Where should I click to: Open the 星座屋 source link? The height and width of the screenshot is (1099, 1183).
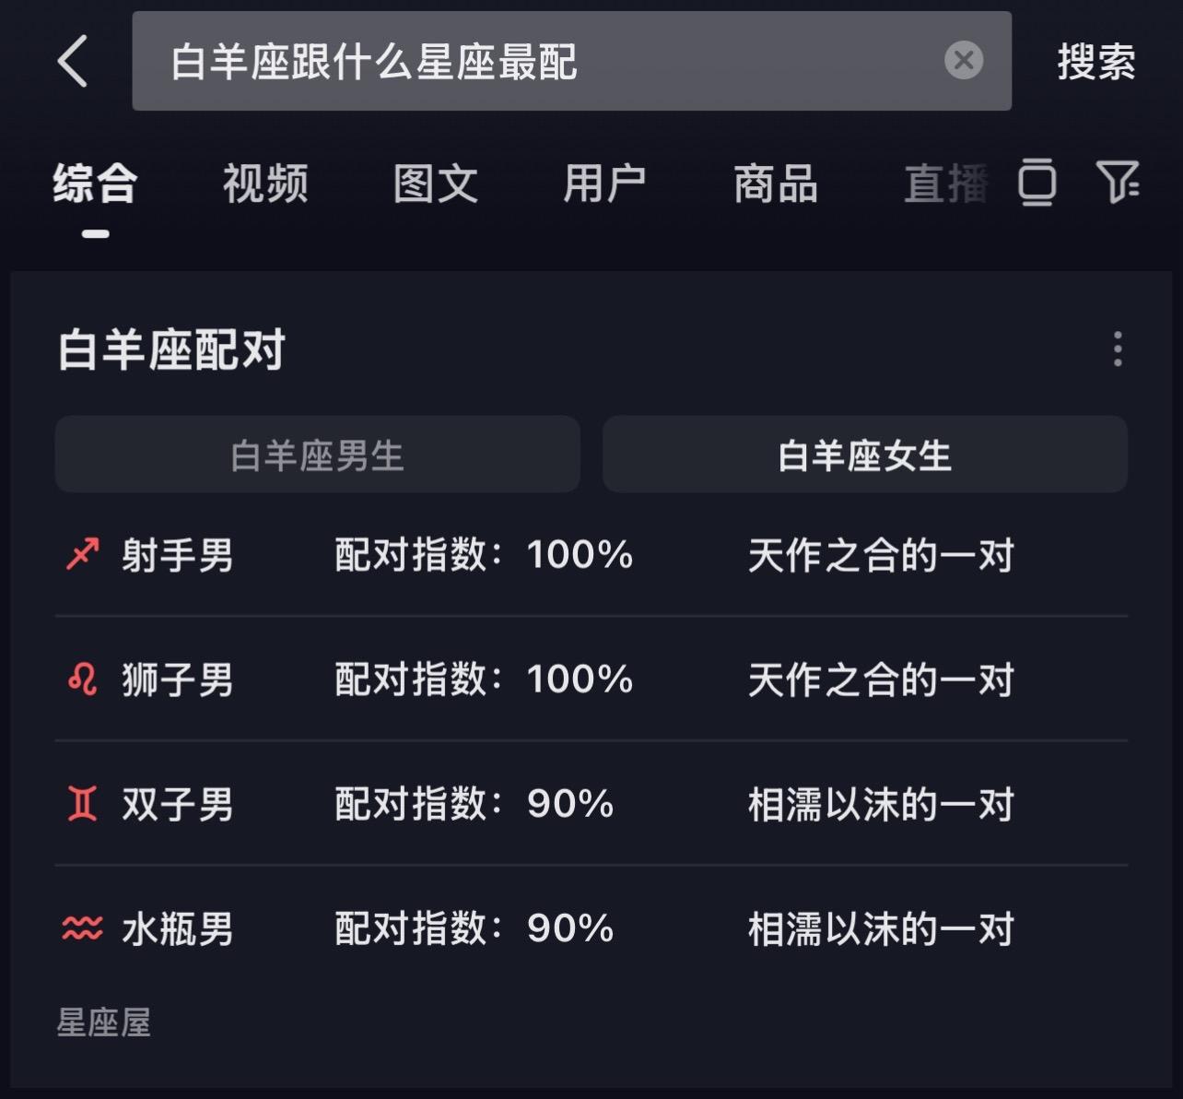point(103,1022)
